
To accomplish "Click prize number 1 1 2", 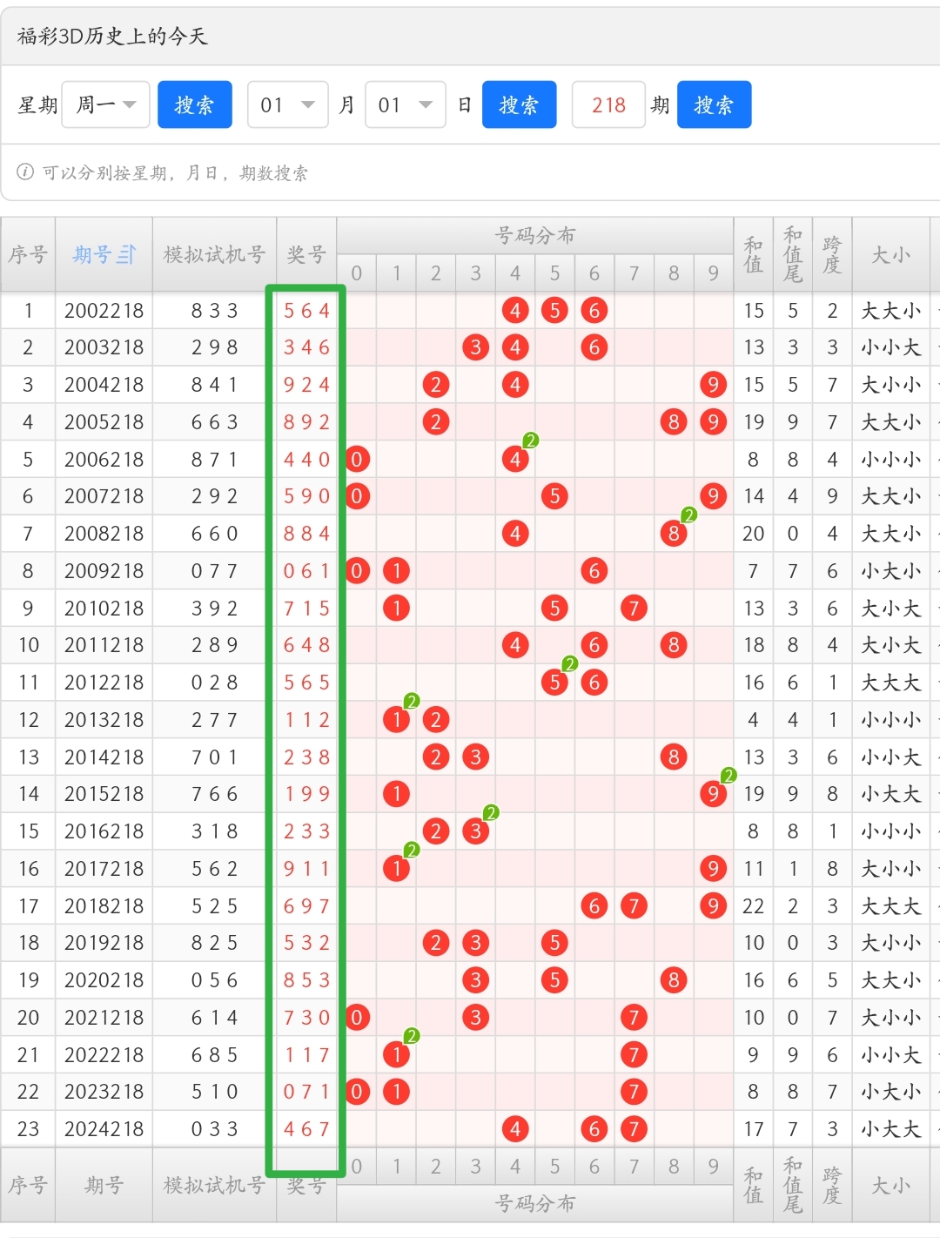I will pos(306,720).
